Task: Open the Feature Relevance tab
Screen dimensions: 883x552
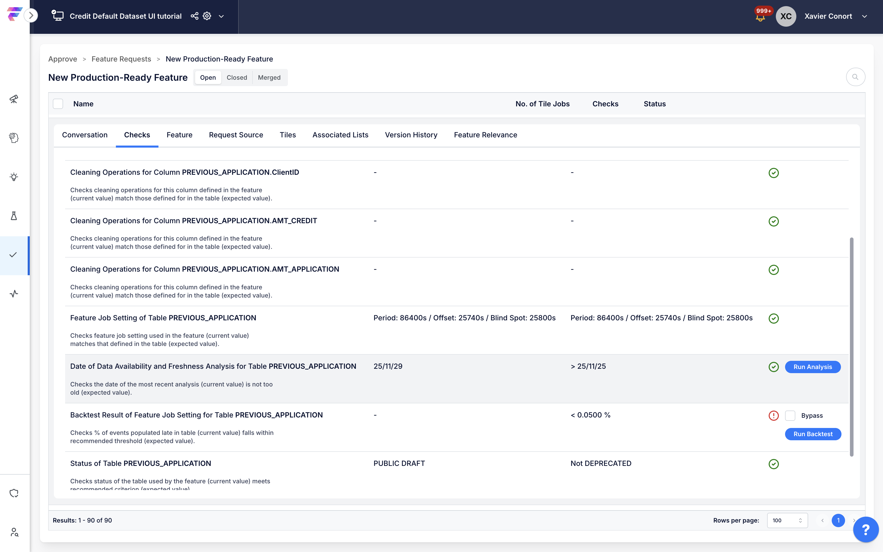Action: tap(485, 135)
